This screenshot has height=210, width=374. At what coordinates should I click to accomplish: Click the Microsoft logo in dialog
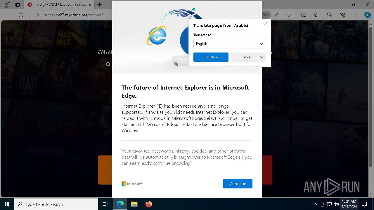[x=132, y=184]
